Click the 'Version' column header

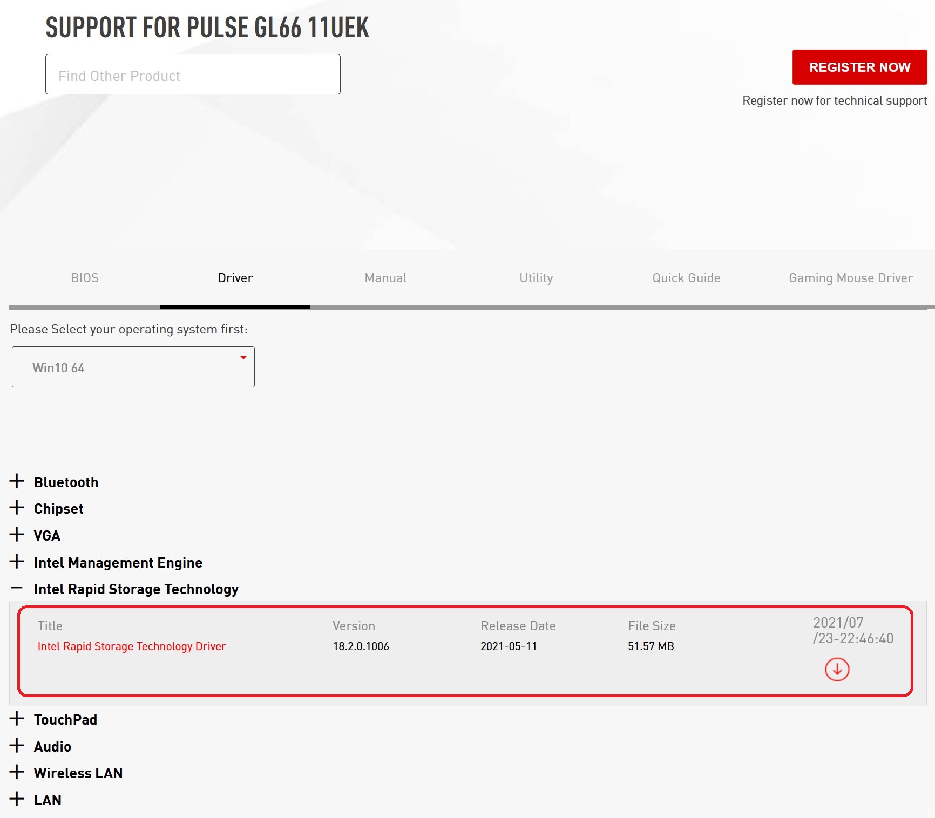click(354, 626)
